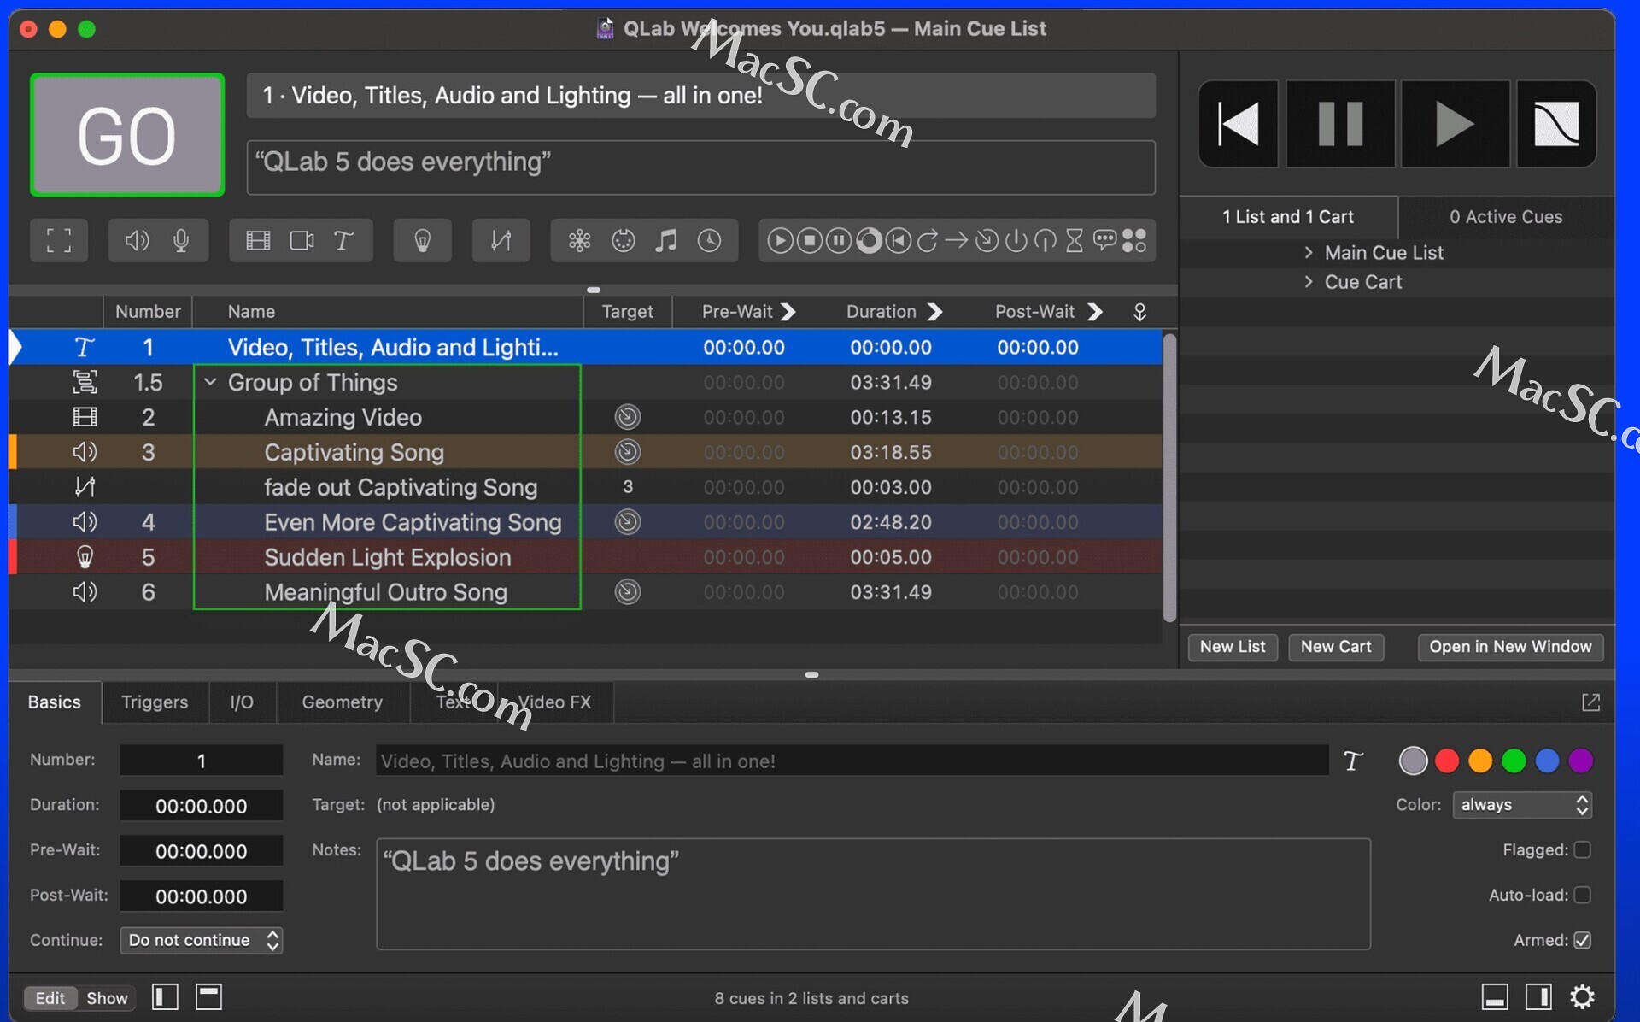
Task: Add a Devamp cue from toolbox
Action: [x=928, y=241]
